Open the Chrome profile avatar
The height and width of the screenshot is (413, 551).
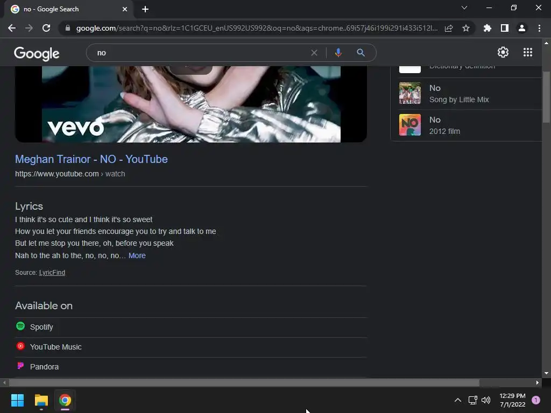pyautogui.click(x=522, y=28)
